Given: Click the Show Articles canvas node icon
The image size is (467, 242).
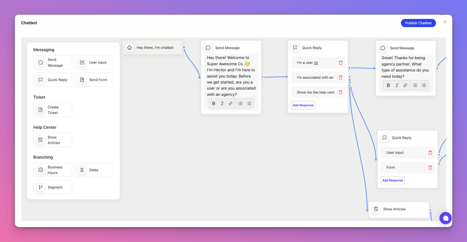Looking at the screenshot, I should [x=376, y=209].
